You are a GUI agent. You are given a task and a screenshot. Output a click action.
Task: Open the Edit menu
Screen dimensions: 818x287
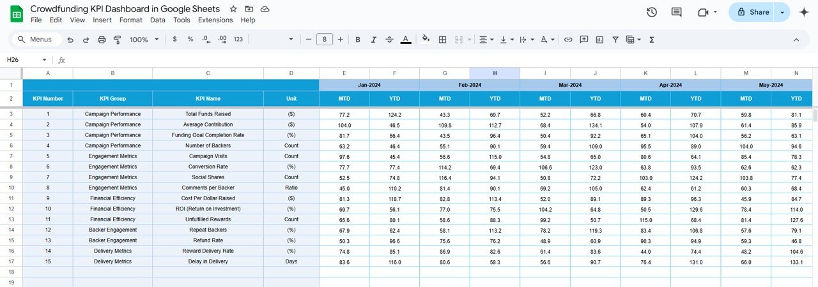56,20
